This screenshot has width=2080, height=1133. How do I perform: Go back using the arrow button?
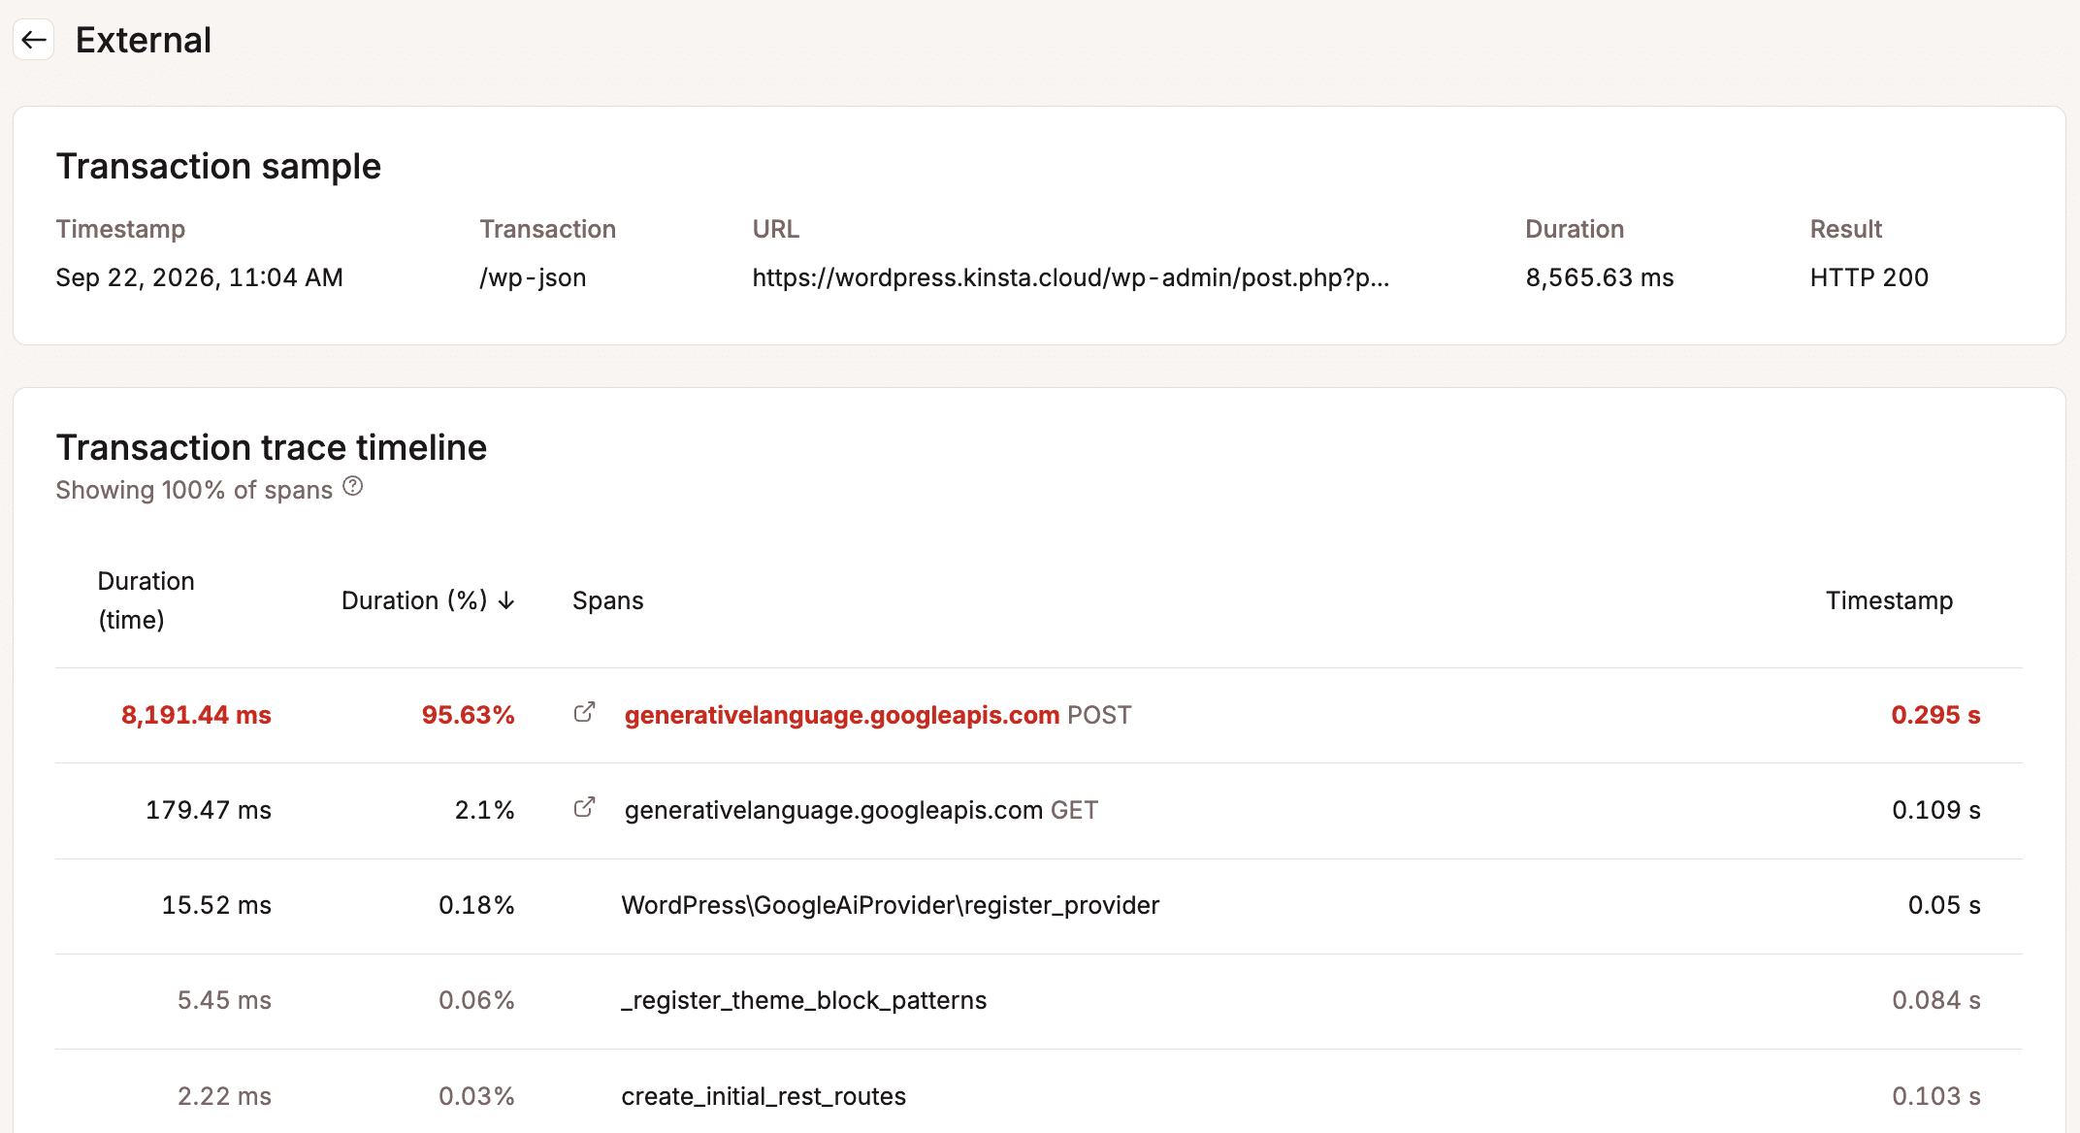click(34, 40)
